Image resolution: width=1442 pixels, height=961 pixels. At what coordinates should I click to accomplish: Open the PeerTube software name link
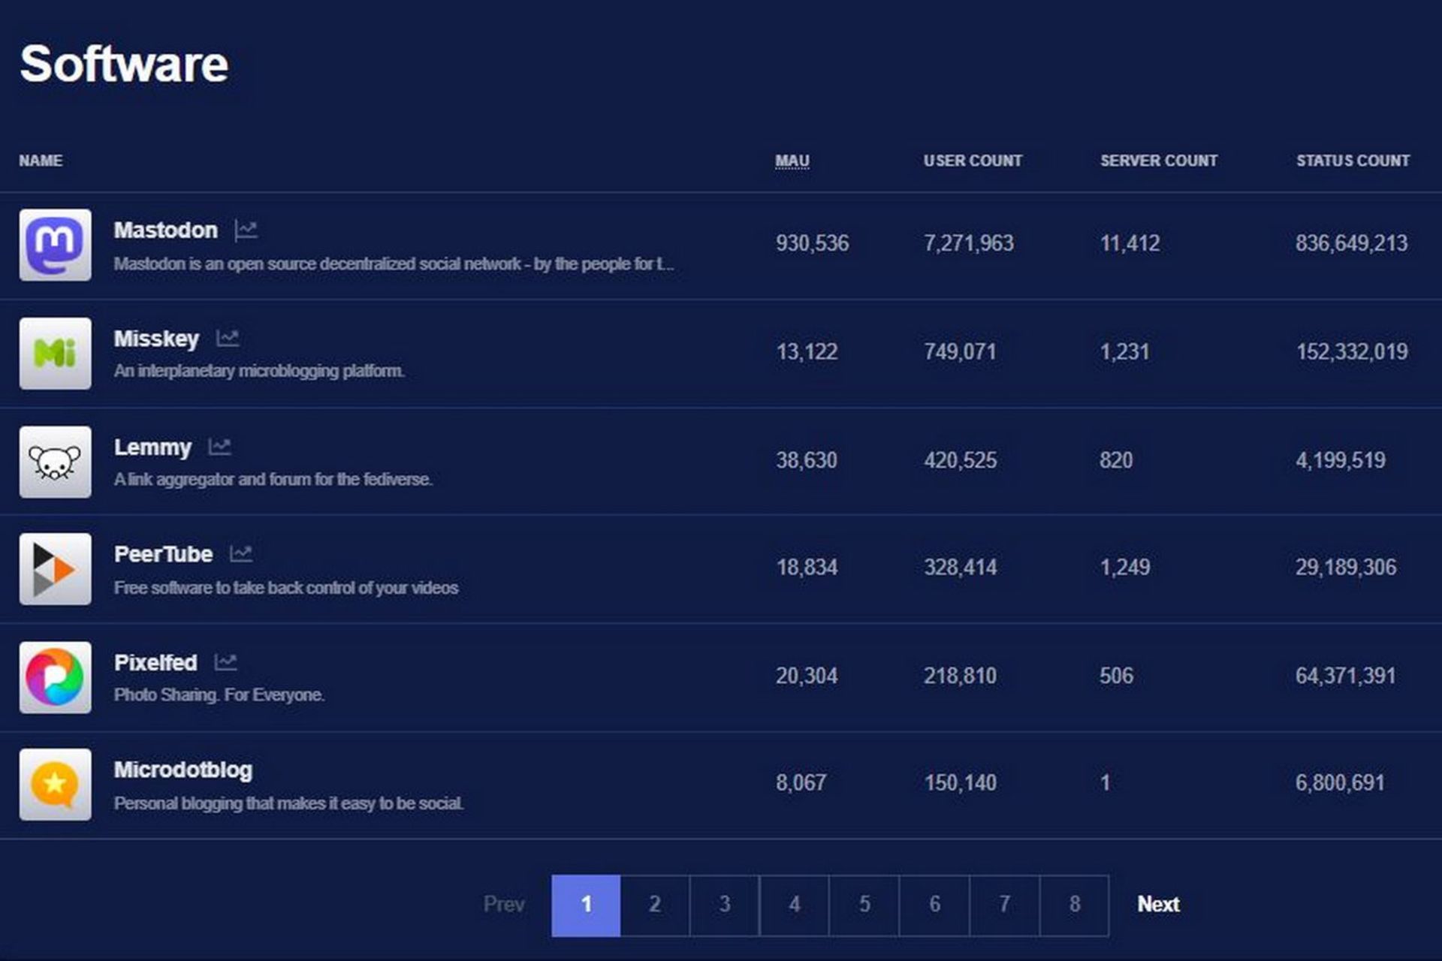163,554
